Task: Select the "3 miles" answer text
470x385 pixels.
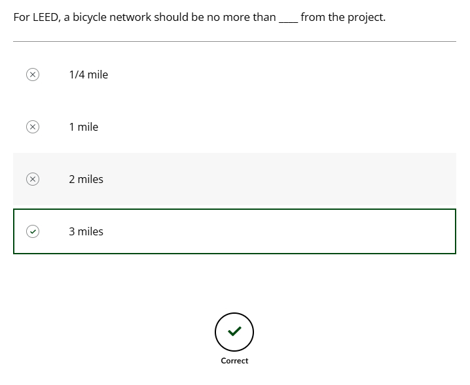Action: (x=86, y=231)
